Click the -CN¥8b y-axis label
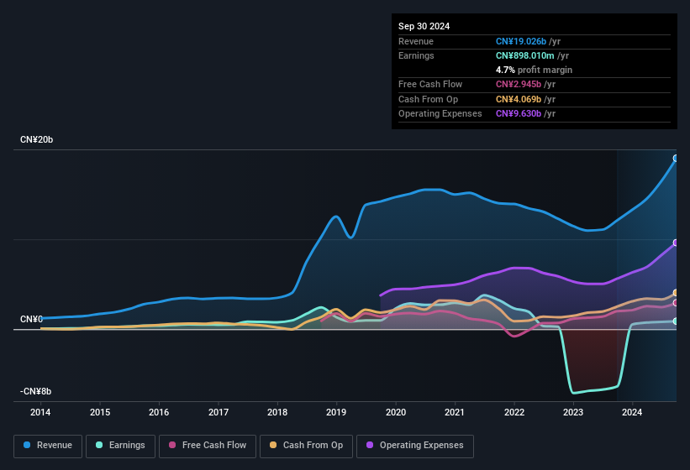690x470 pixels. pos(36,391)
